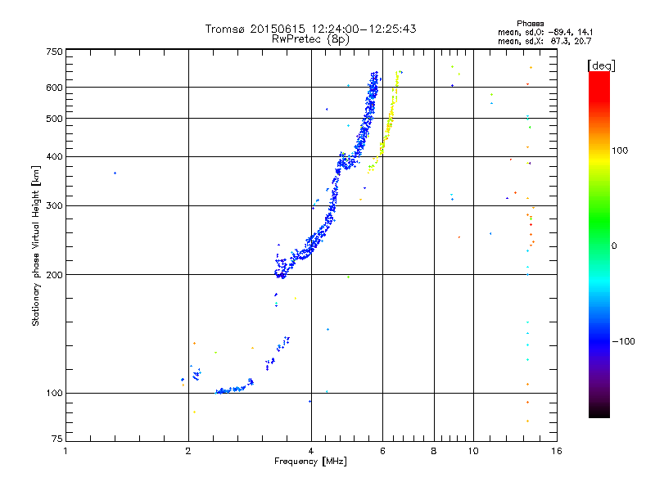Click the '[deg]' colorbar unit label
Image resolution: width=655 pixels, height=491 pixels.
tap(601, 65)
